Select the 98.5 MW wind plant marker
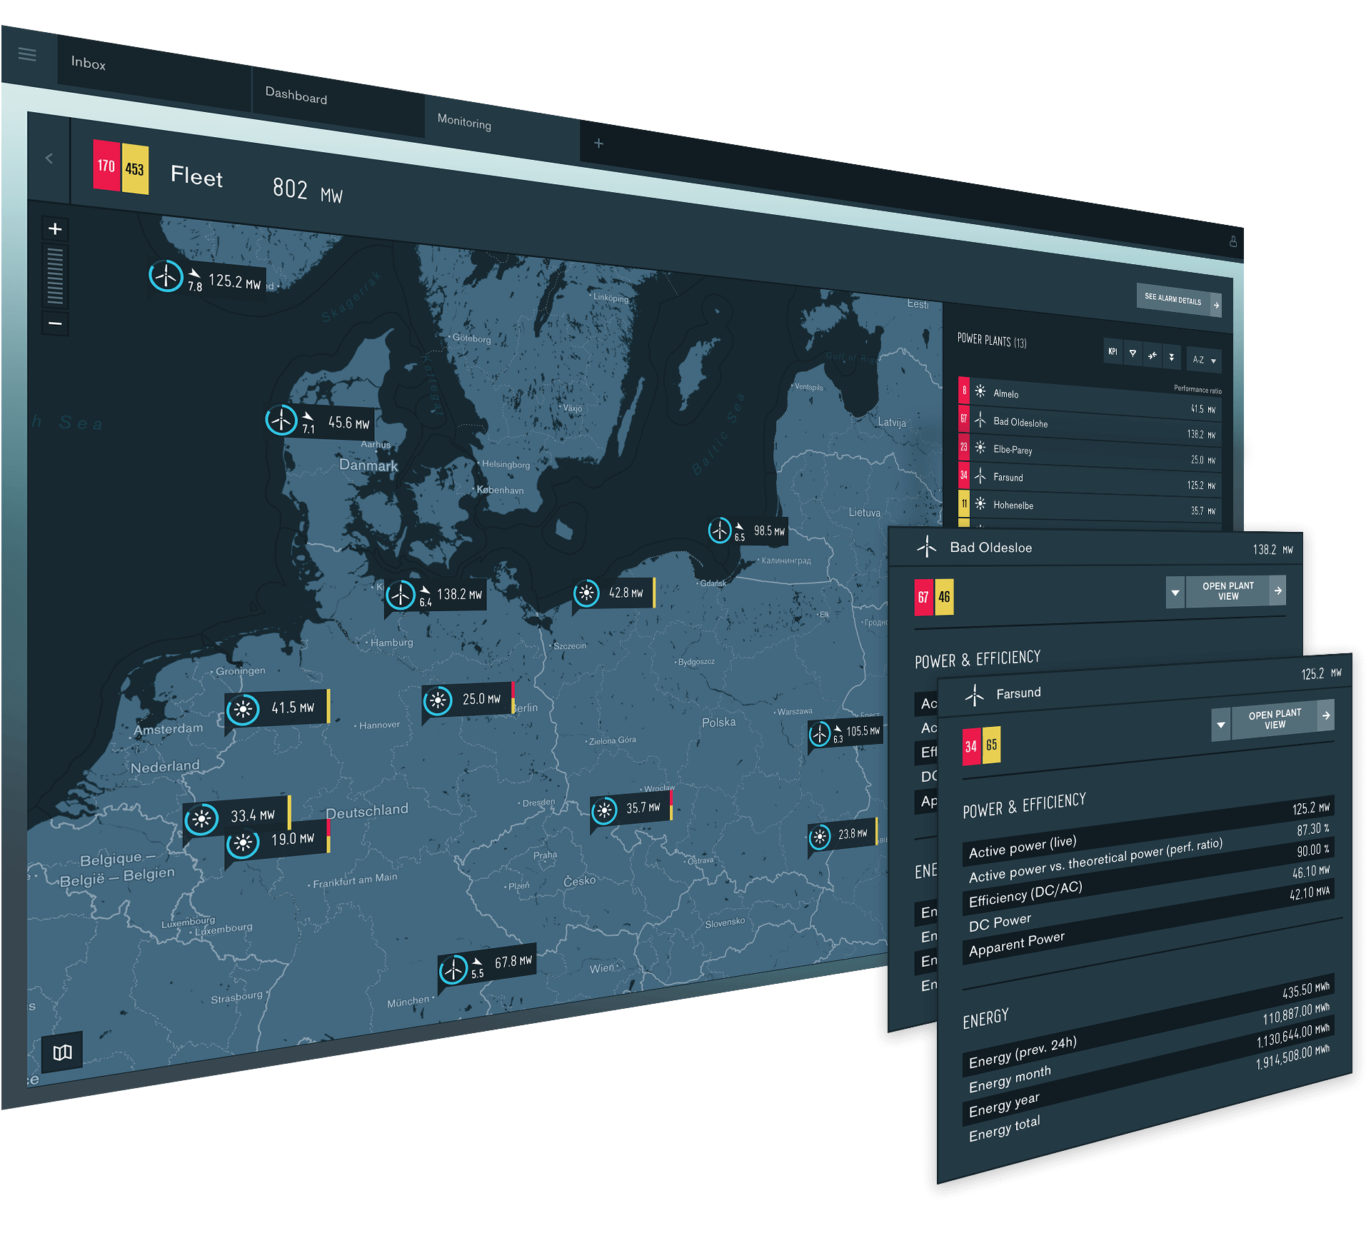Viewport: 1371px width, 1233px height. (x=748, y=531)
